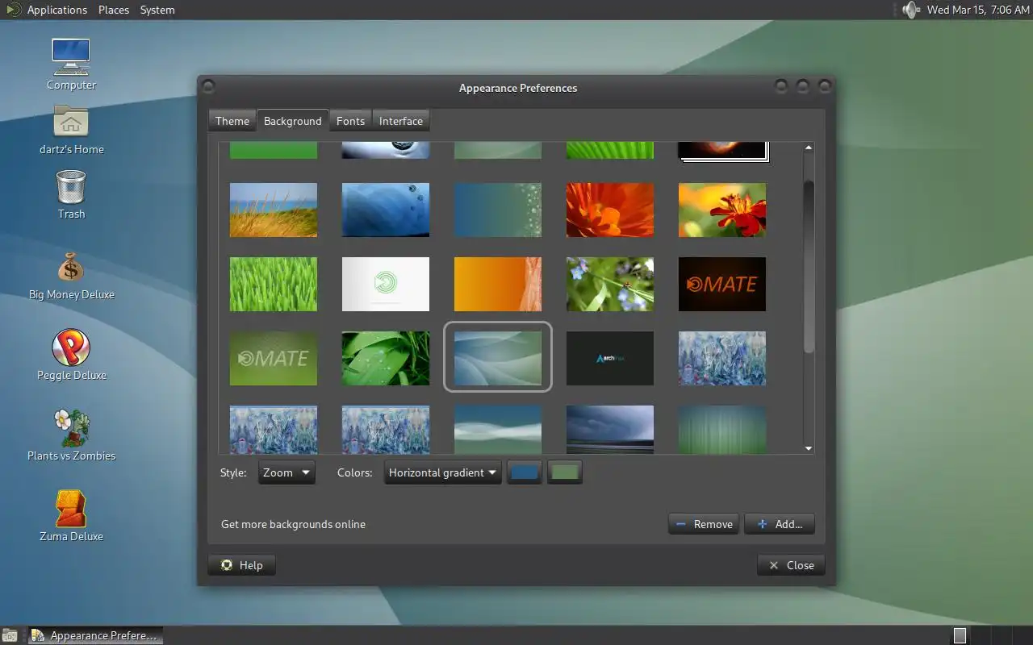The height and width of the screenshot is (645, 1033).
Task: Switch to the Interface tab
Action: tap(401, 121)
